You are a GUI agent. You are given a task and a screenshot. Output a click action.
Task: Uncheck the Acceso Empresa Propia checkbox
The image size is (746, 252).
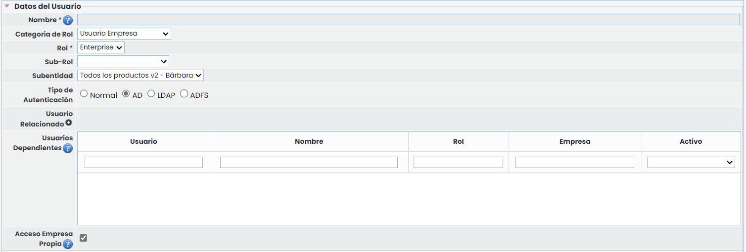point(84,238)
